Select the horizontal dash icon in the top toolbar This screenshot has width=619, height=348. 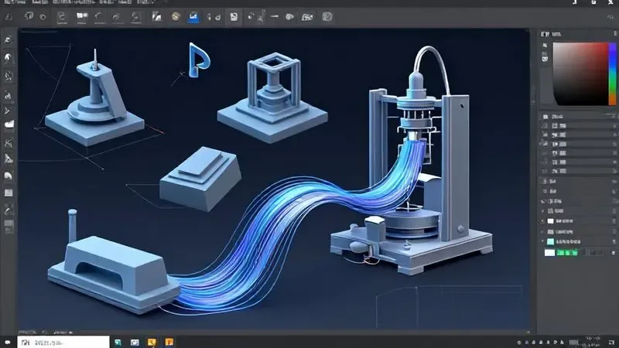(275, 16)
